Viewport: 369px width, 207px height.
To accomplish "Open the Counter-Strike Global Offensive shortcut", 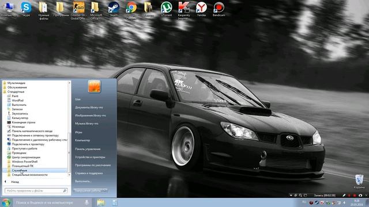I will 78,10.
